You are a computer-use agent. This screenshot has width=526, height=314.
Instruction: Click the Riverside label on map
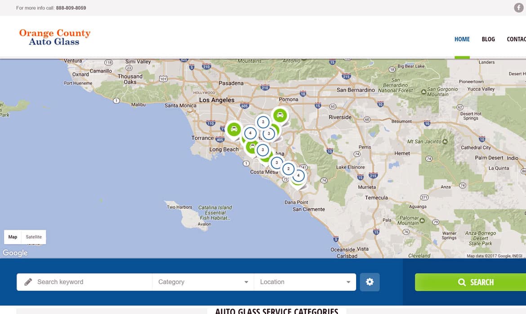[x=340, y=117]
